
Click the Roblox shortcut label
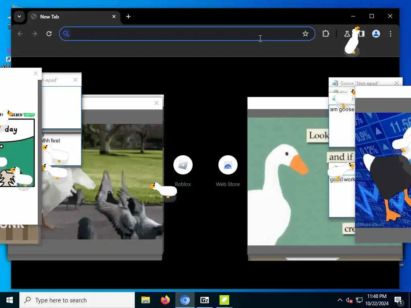coord(183,184)
